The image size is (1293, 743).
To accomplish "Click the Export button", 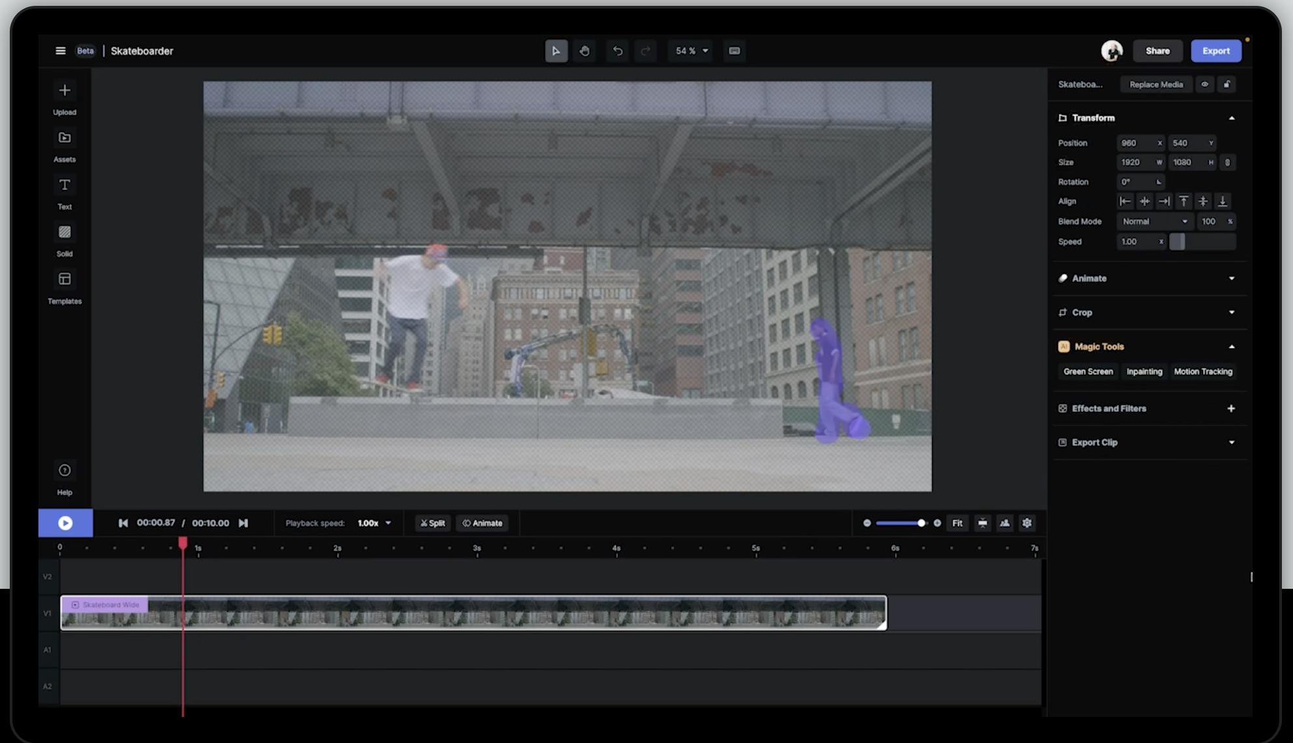I will pos(1216,51).
